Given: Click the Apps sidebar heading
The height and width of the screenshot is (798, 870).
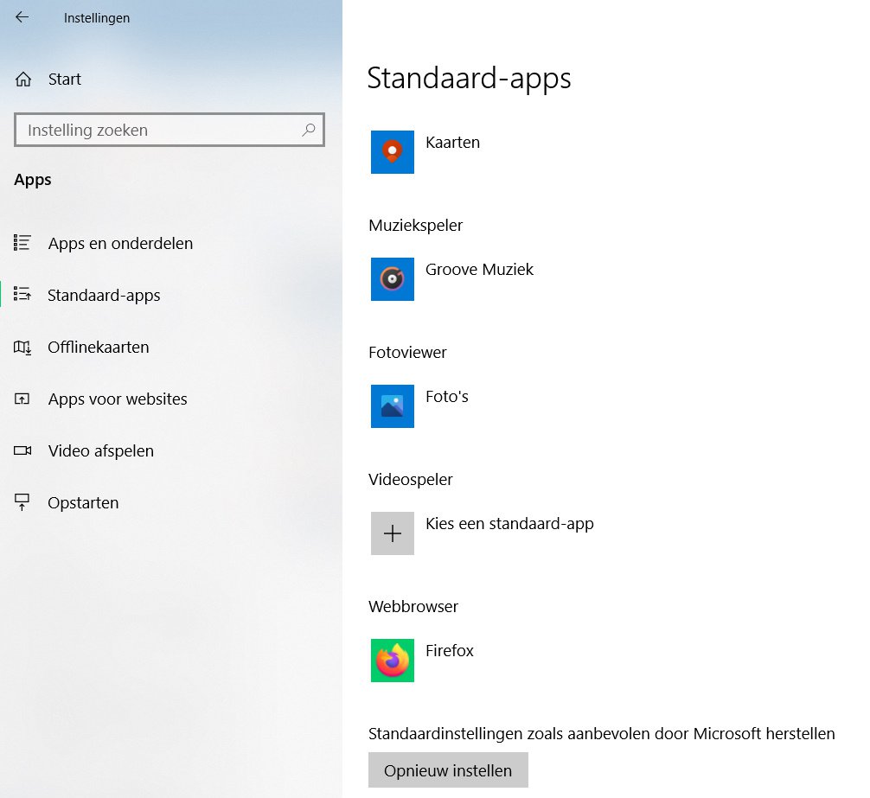Looking at the screenshot, I should 33,180.
